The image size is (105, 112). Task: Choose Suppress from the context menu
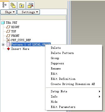pyautogui.click(x=57, y=63)
